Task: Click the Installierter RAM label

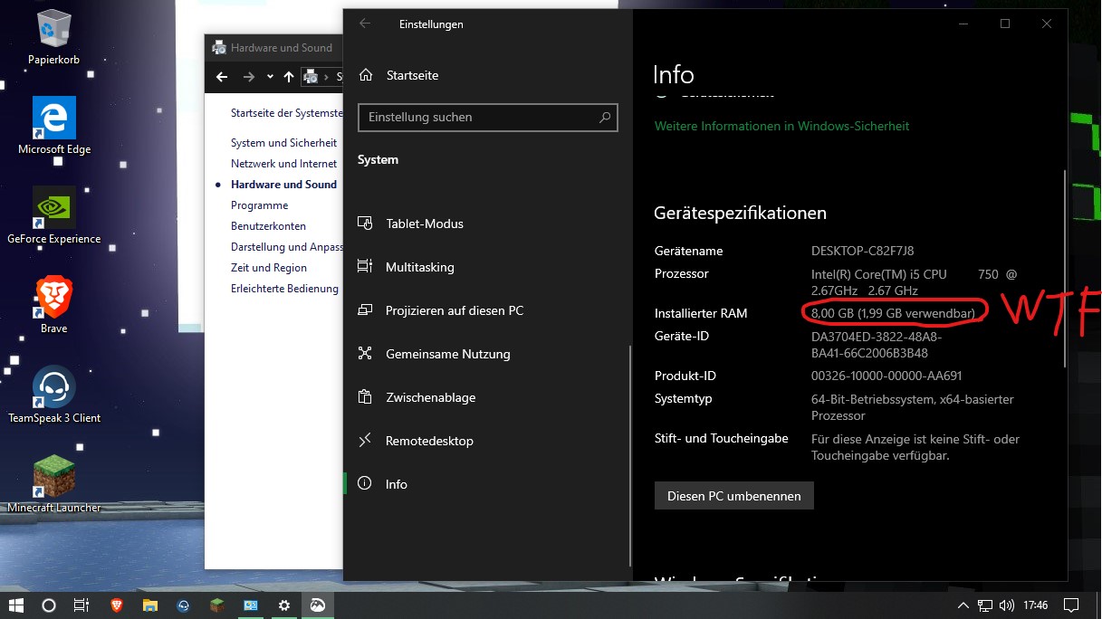Action: click(701, 313)
